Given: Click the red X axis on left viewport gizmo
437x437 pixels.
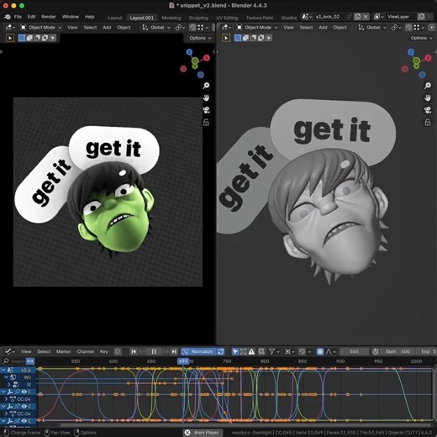Looking at the screenshot, I should click(x=207, y=58).
